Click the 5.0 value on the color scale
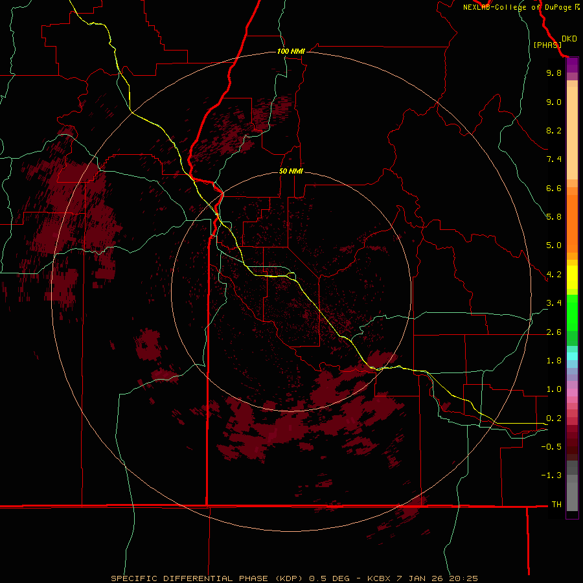 (554, 246)
